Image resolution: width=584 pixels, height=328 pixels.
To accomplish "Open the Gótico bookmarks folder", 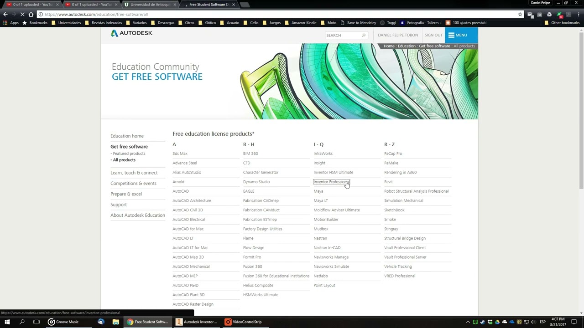I will coord(207,23).
